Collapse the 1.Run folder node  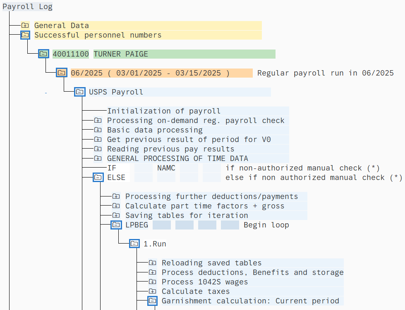click(134, 244)
